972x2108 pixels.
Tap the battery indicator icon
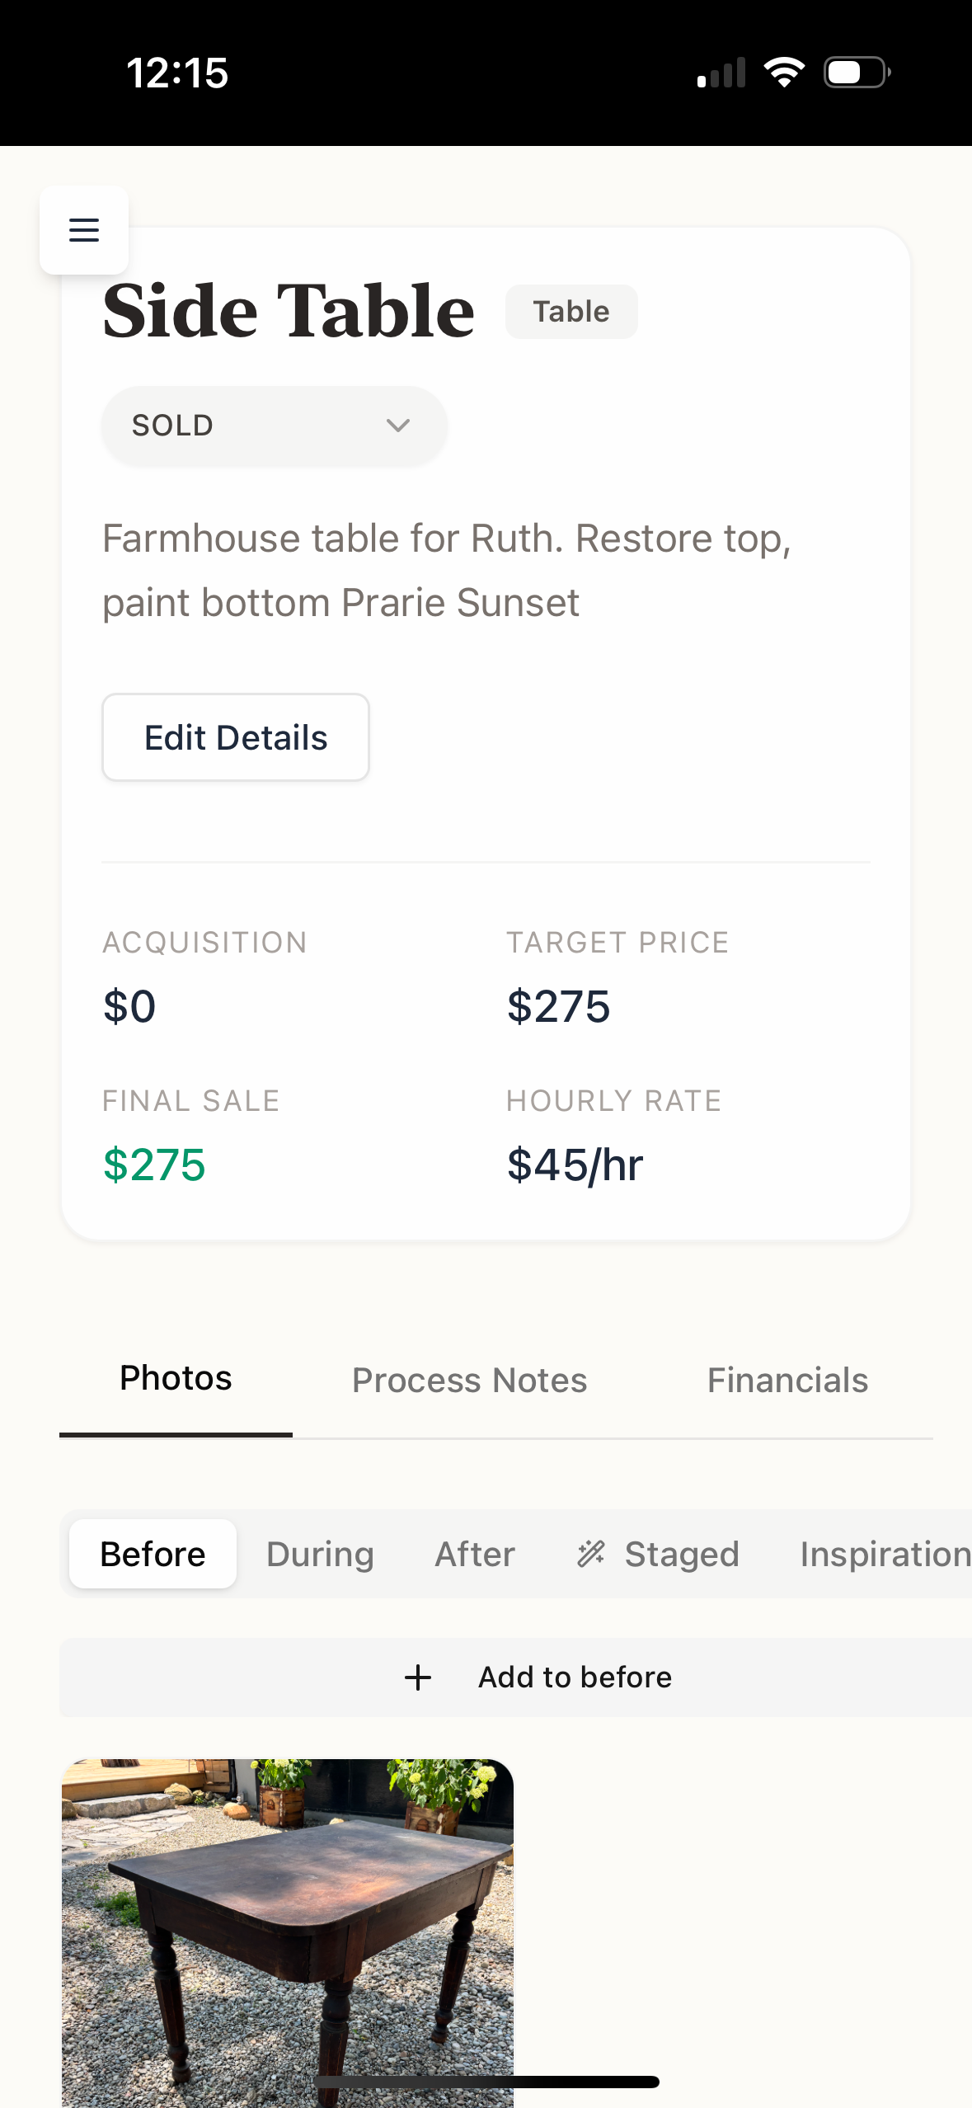(857, 73)
